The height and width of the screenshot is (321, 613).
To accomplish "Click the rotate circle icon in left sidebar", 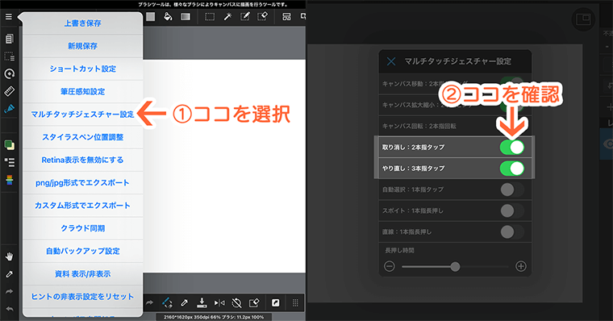I will [x=10, y=73].
